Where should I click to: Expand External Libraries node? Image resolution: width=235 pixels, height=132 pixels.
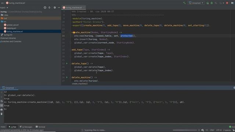click(8, 38)
